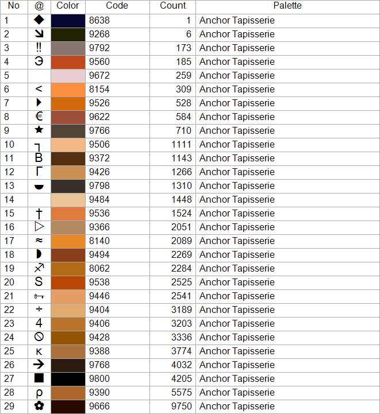380x414 pixels.
Task: Click the half-circle symbol in row 18
Action: (x=39, y=254)
